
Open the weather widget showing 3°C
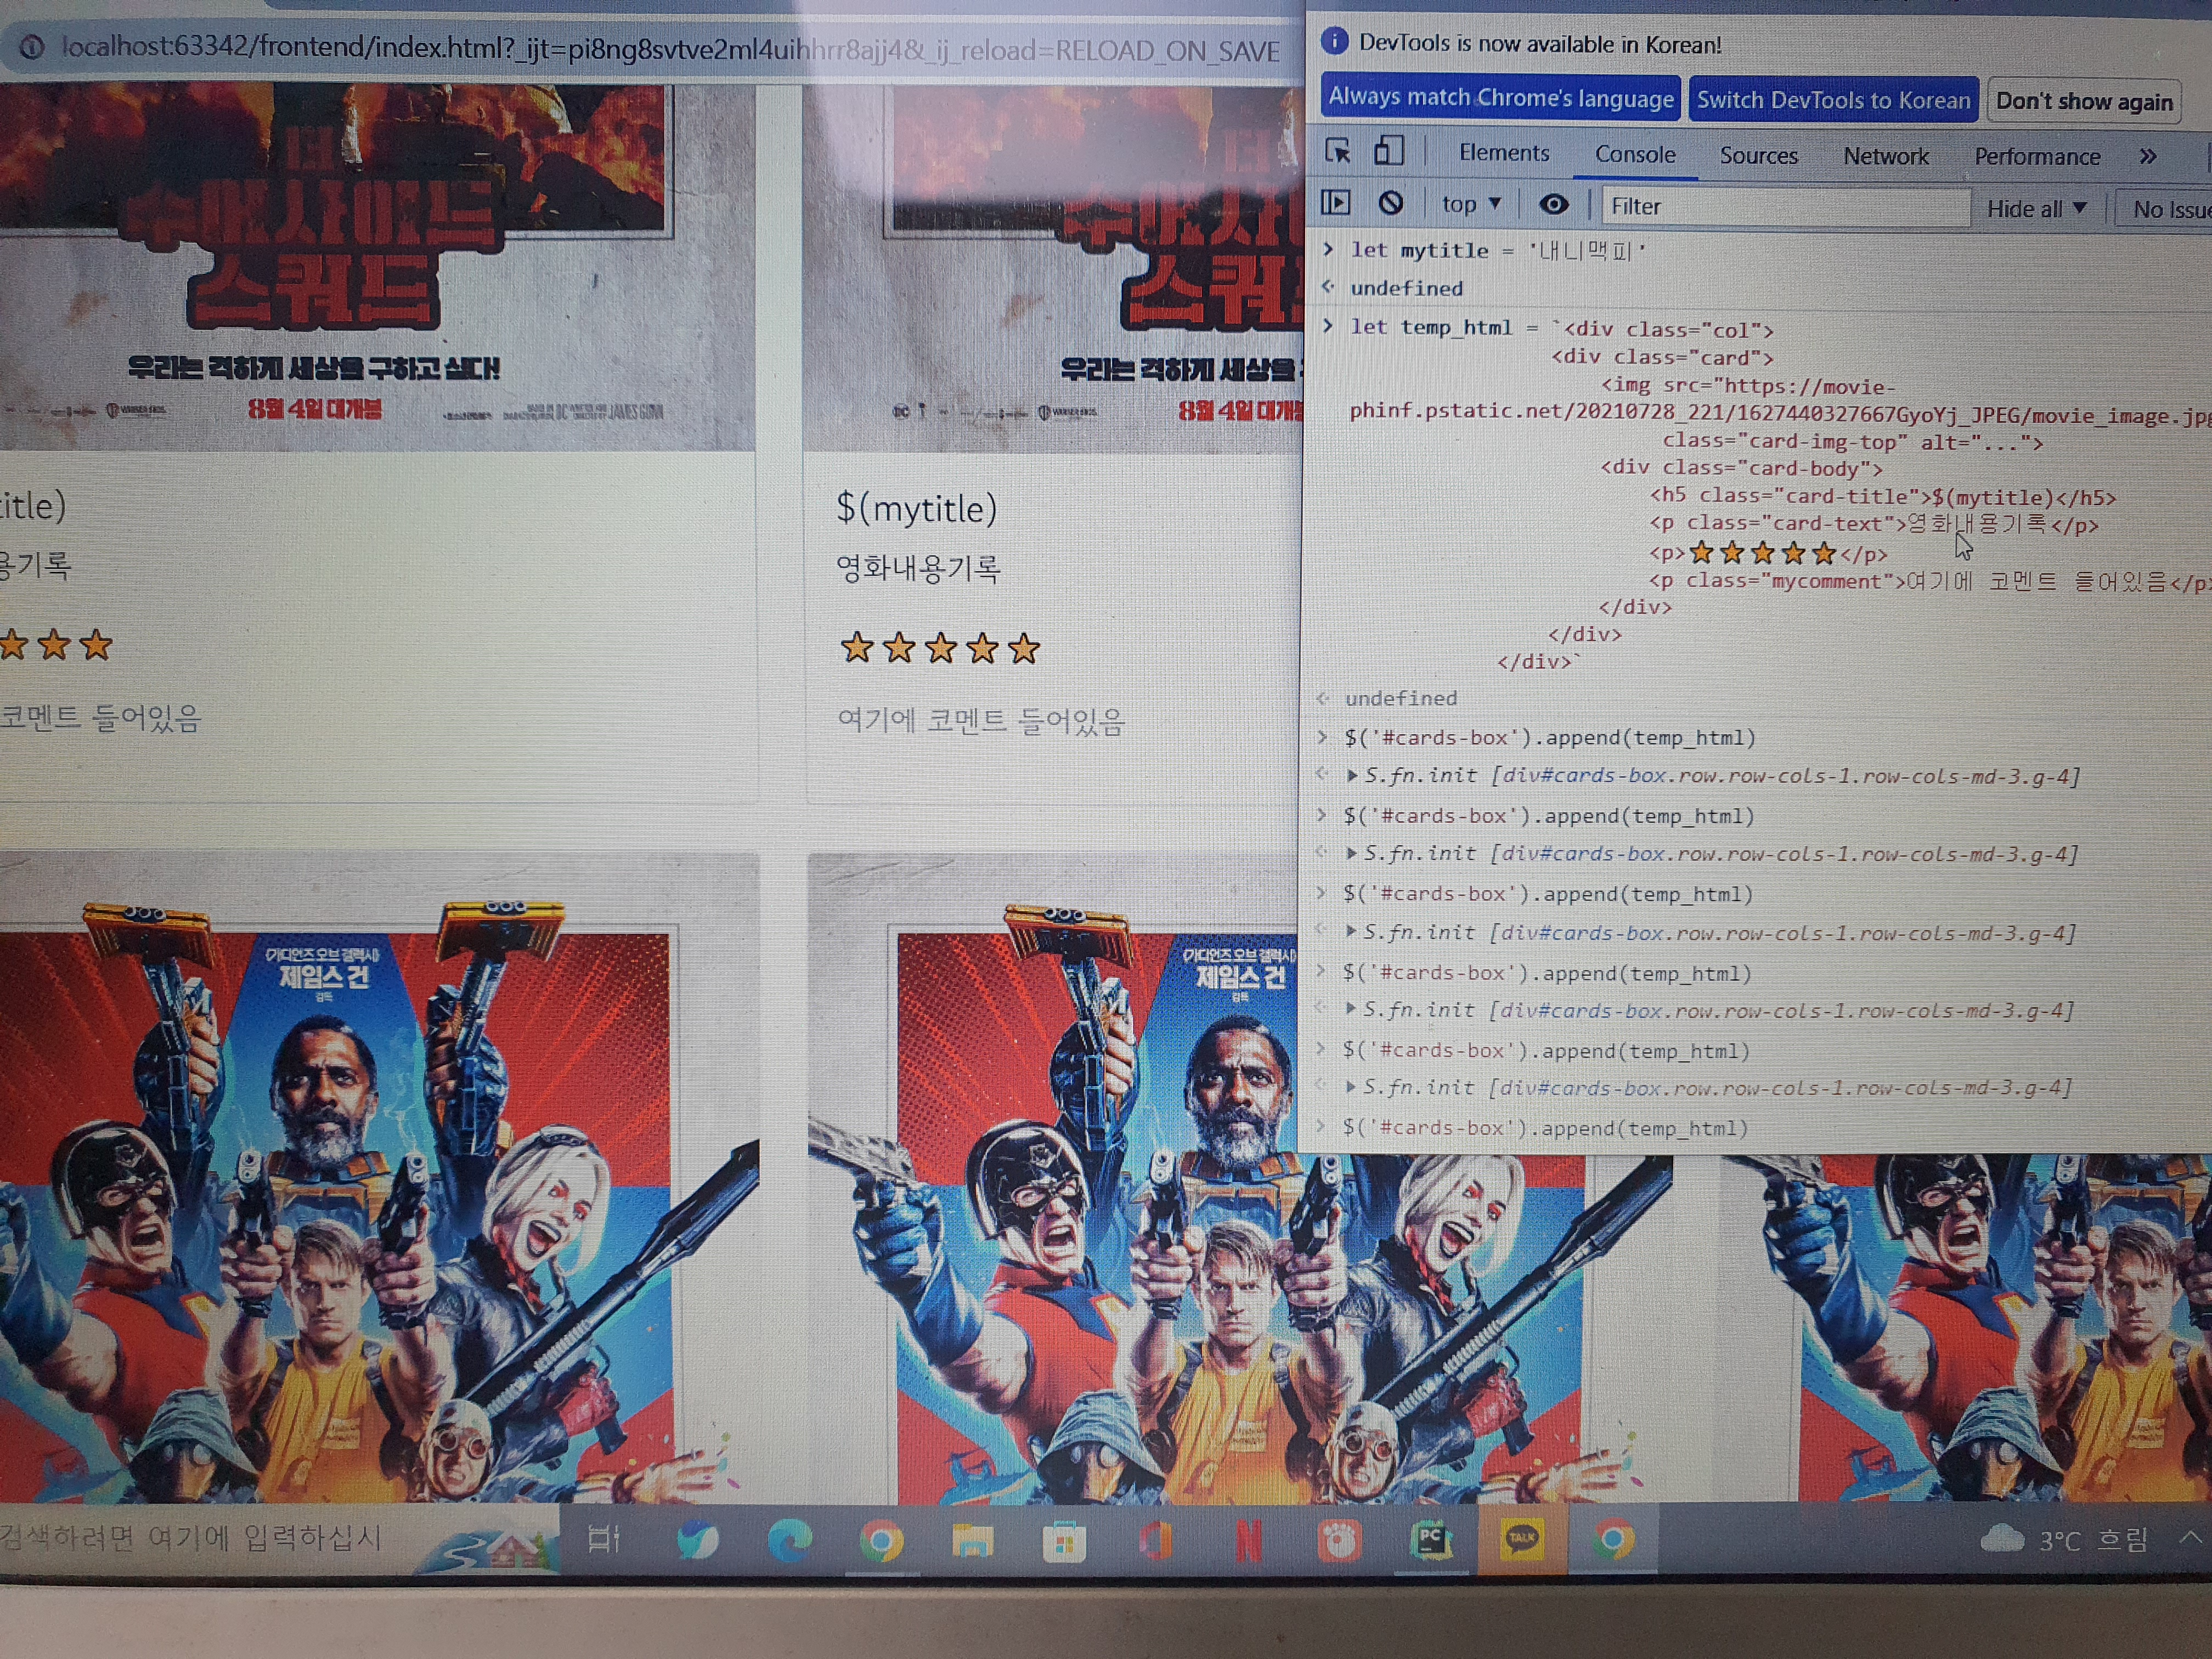click(2064, 1540)
